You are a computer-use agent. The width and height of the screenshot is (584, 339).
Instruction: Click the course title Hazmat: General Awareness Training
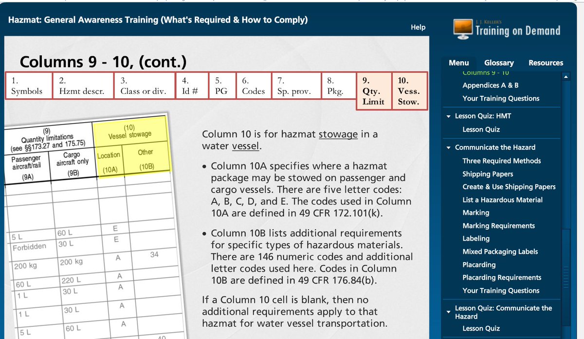(158, 20)
